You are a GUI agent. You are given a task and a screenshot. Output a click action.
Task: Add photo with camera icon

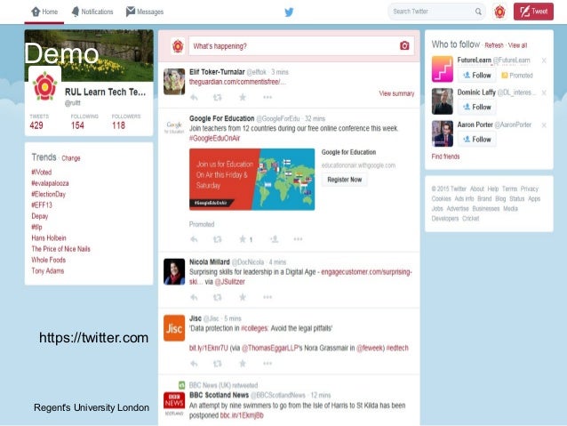click(x=404, y=45)
